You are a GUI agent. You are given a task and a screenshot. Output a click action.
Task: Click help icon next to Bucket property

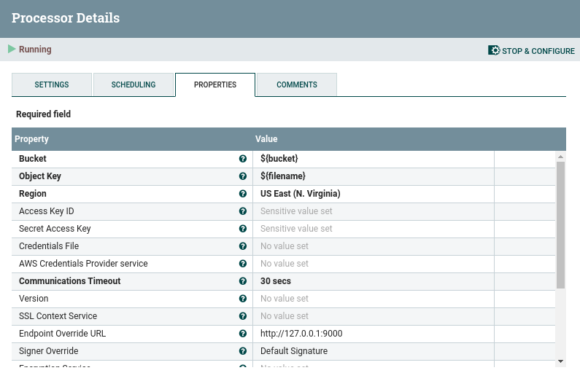pos(243,159)
